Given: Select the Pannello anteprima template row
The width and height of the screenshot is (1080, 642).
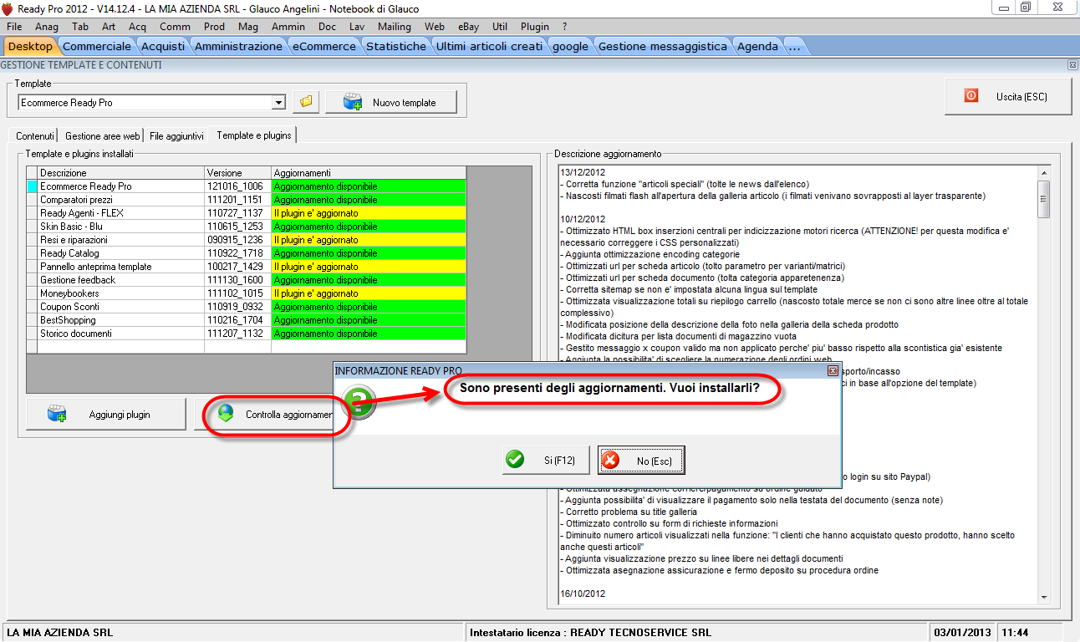Looking at the screenshot, I should click(247, 267).
